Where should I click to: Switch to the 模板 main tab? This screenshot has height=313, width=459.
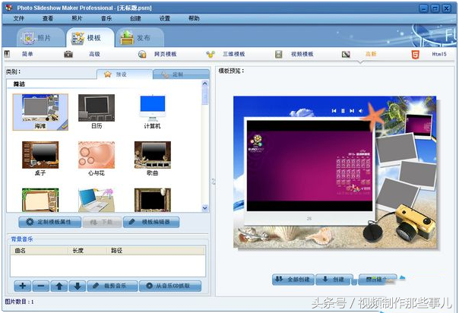pyautogui.click(x=90, y=38)
